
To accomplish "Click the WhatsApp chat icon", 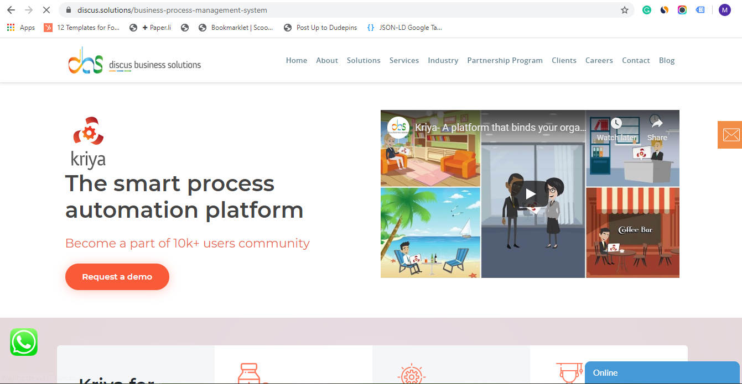I will [x=24, y=342].
